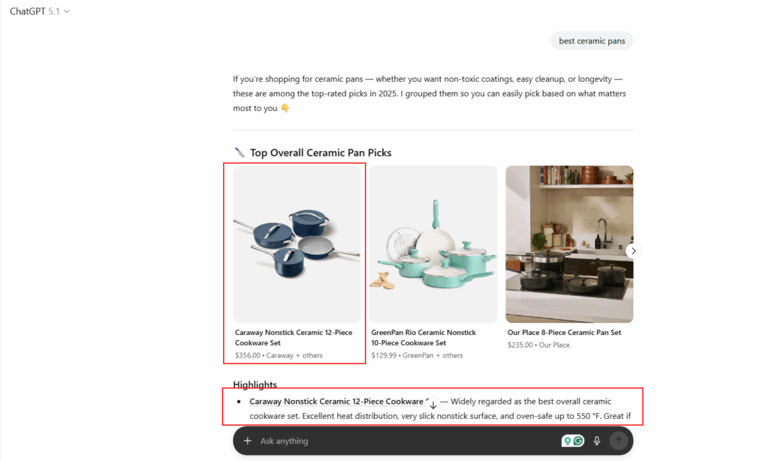769x461 pixels.
Task: Click the Grammarly extension icon in the input
Action: click(579, 441)
